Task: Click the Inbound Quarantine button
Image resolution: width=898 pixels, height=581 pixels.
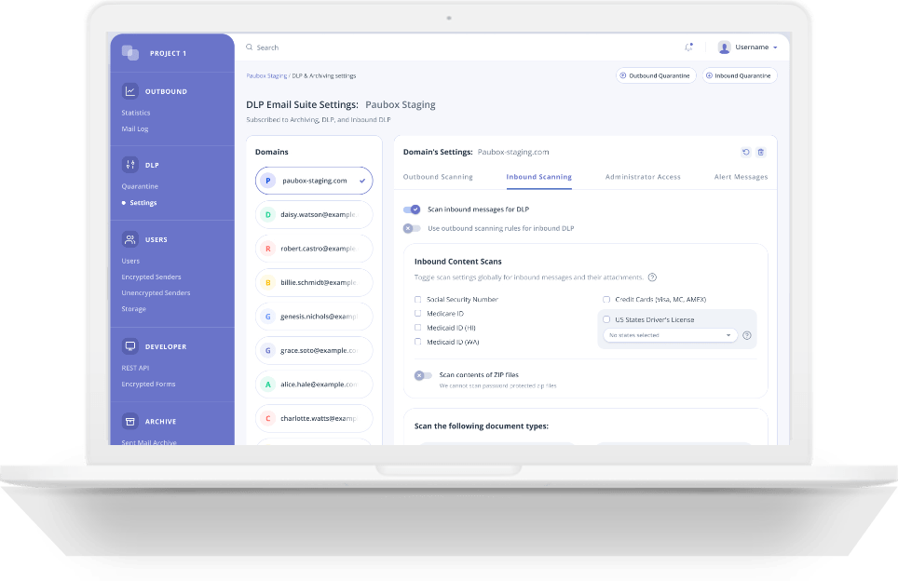Action: pyautogui.click(x=740, y=75)
